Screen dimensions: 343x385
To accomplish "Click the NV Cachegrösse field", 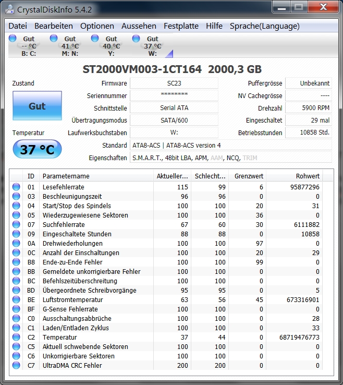I will (309, 95).
